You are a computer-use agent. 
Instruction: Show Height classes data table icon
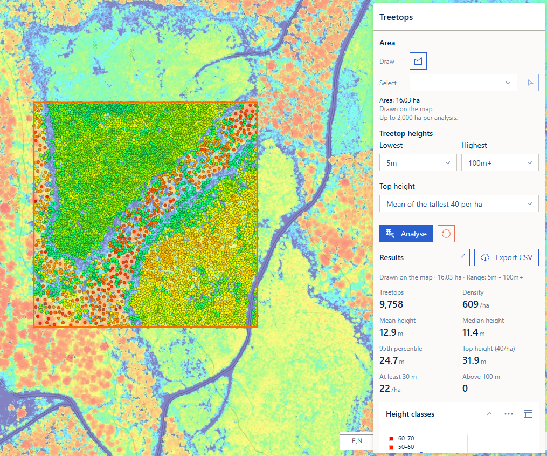tap(528, 414)
